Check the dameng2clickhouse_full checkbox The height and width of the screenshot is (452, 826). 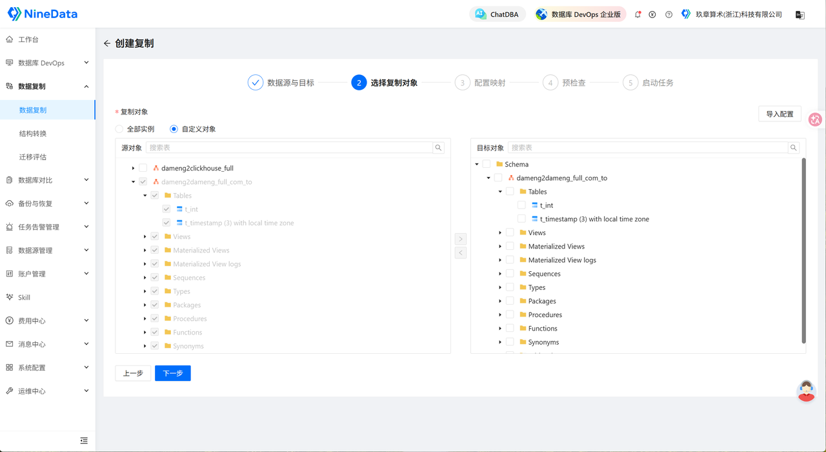143,169
